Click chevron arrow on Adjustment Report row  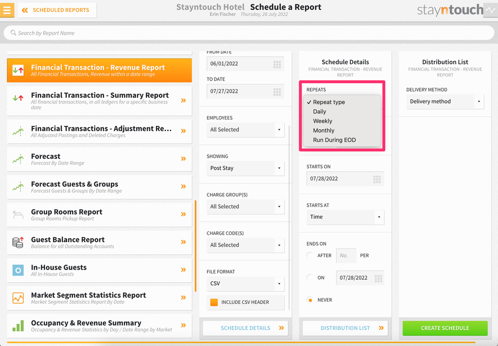pyautogui.click(x=184, y=131)
